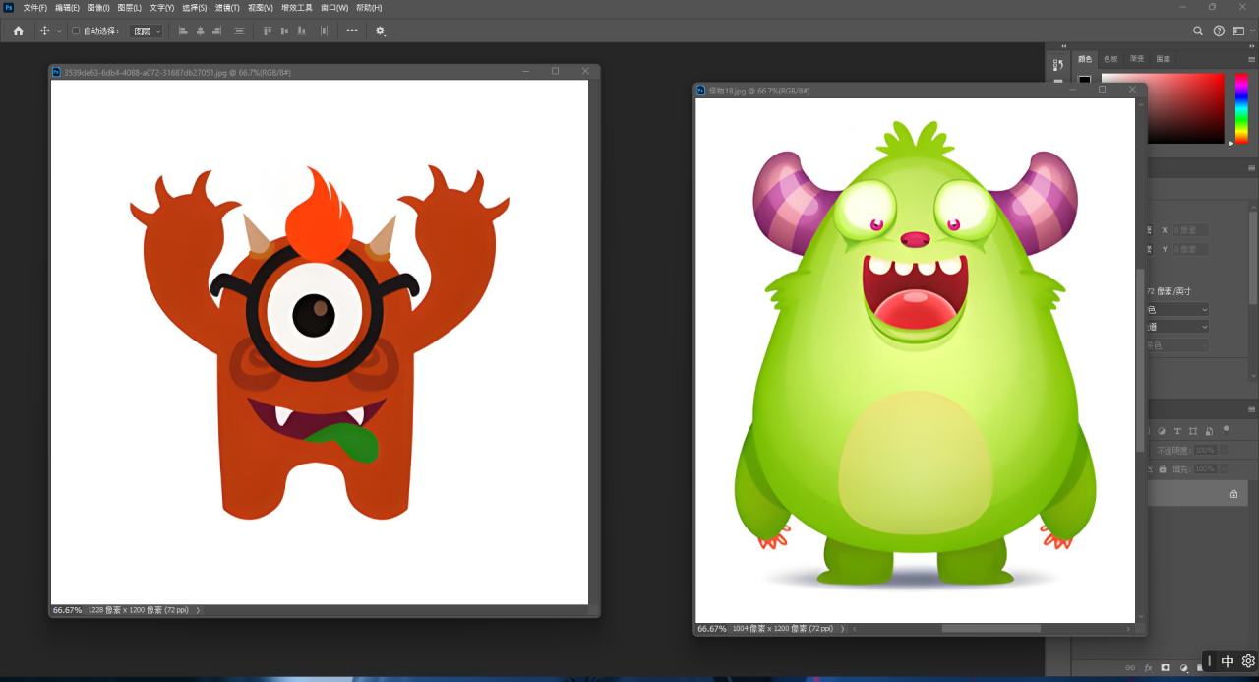The height and width of the screenshot is (682, 1259).
Task: Open the Search magnifier icon
Action: 1198,31
